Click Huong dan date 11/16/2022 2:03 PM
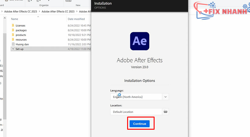 pyautogui.click(x=79, y=44)
